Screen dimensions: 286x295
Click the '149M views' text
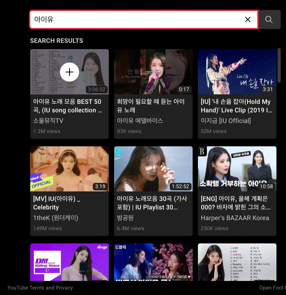[47, 228]
